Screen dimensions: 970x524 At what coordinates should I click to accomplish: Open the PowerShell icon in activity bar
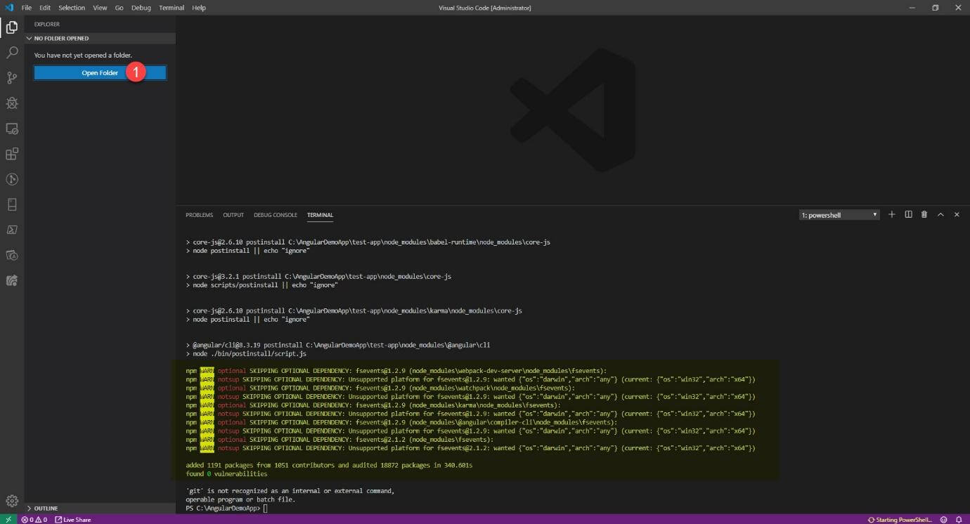(x=12, y=230)
